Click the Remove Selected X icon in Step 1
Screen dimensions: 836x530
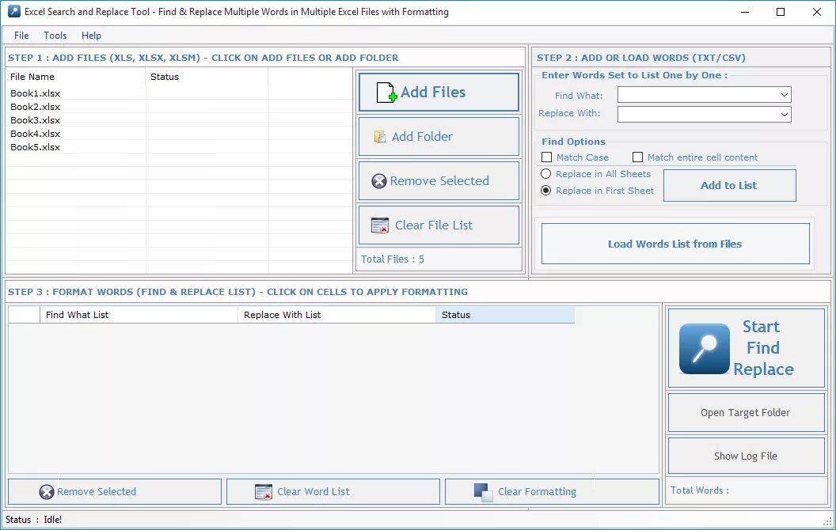379,181
